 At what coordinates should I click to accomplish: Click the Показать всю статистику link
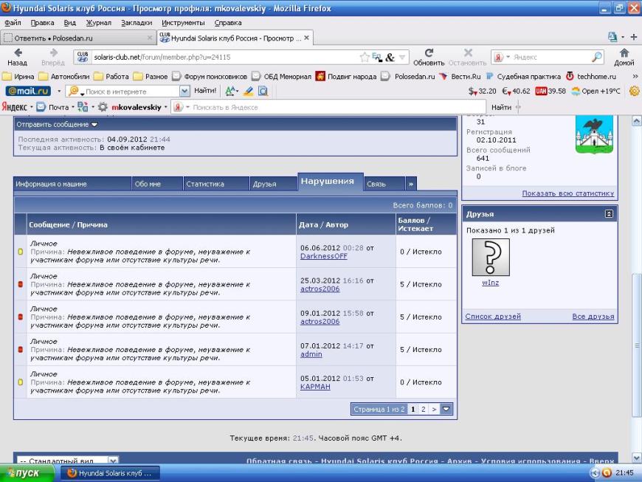pos(567,193)
